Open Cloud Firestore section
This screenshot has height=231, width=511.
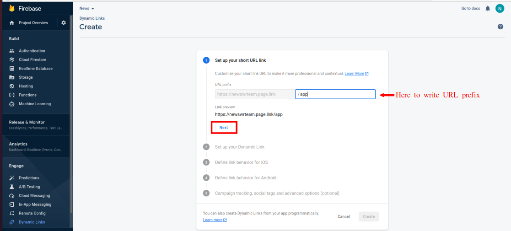pyautogui.click(x=32, y=60)
